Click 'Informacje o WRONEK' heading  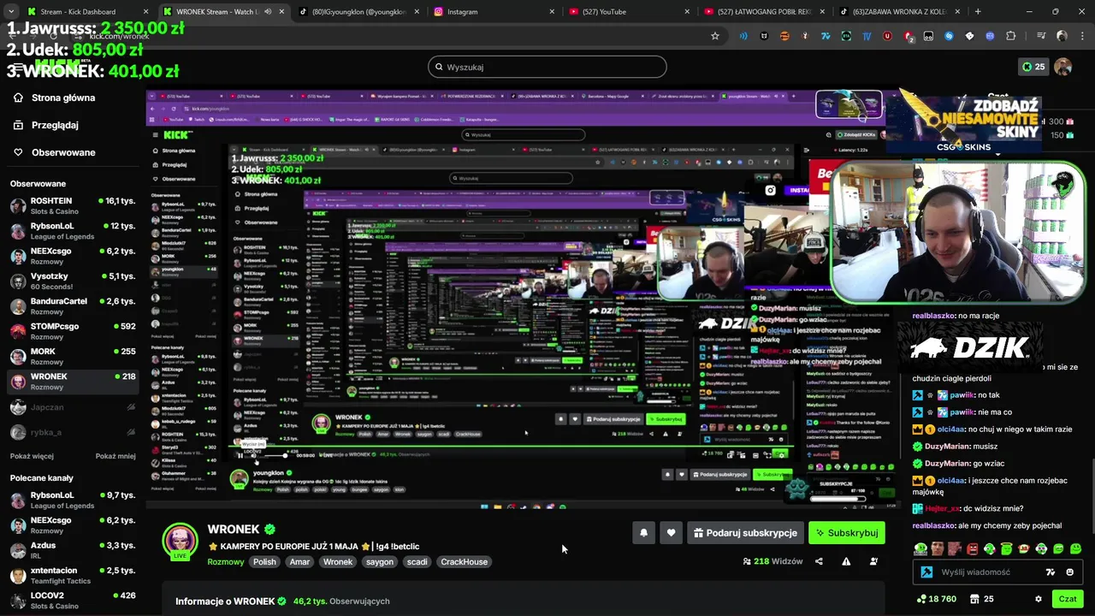[225, 601]
